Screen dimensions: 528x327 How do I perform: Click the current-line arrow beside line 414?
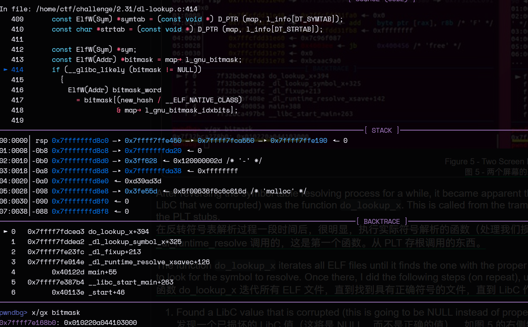6,70
